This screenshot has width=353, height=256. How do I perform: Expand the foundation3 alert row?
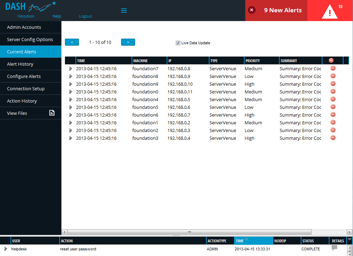(71, 138)
